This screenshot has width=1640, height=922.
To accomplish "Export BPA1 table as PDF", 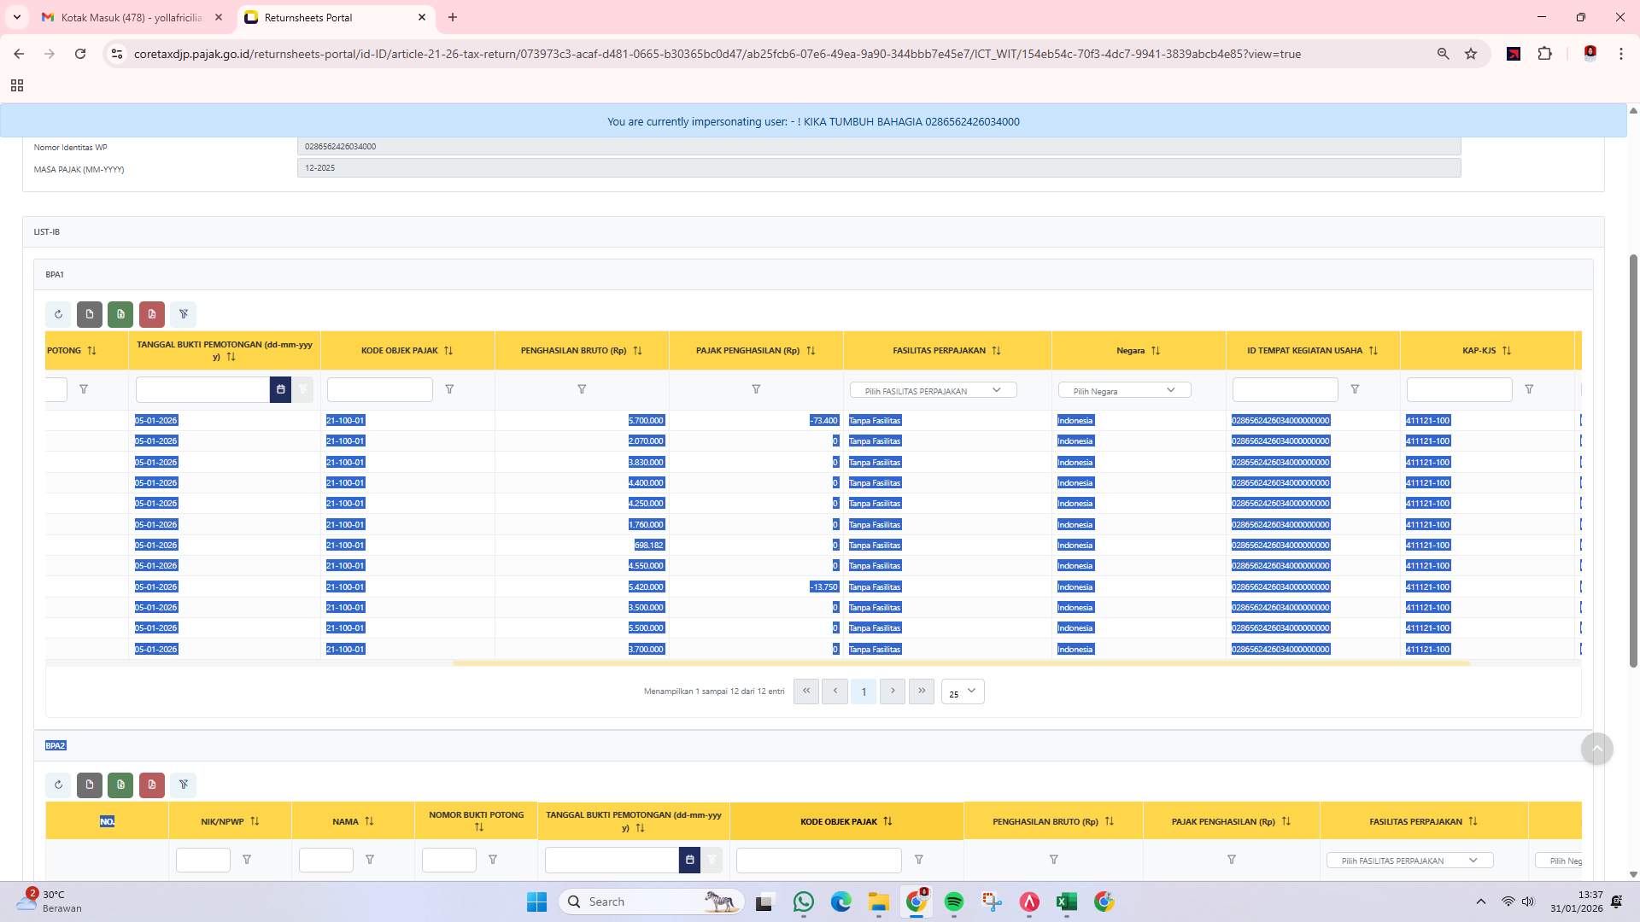I will pyautogui.click(x=152, y=314).
